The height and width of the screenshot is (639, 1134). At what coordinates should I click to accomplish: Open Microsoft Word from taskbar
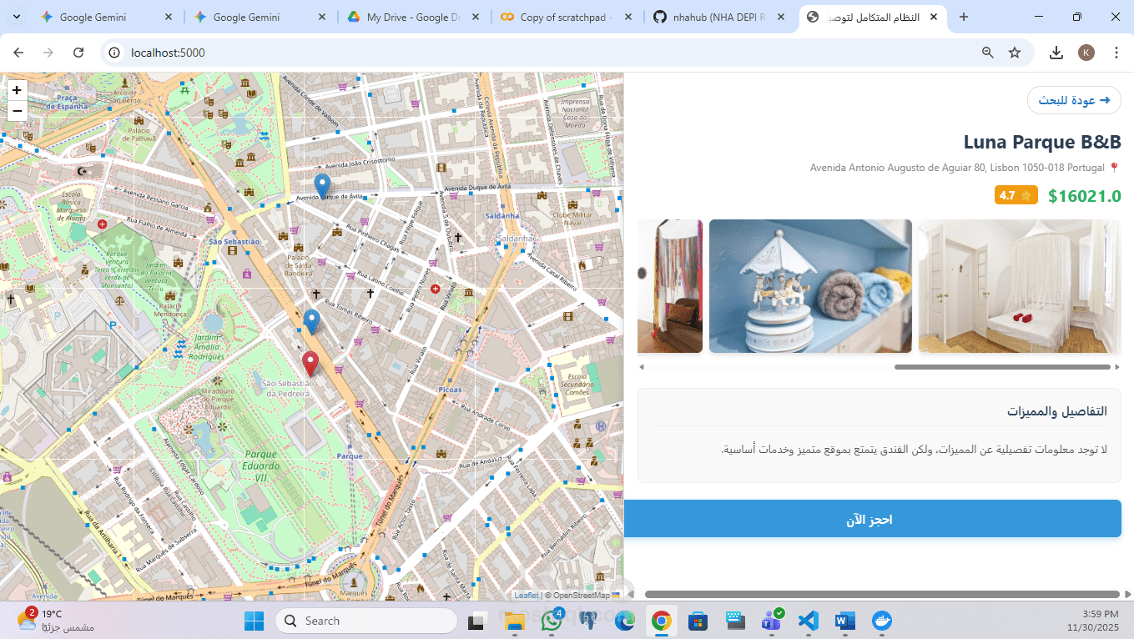[844, 621]
